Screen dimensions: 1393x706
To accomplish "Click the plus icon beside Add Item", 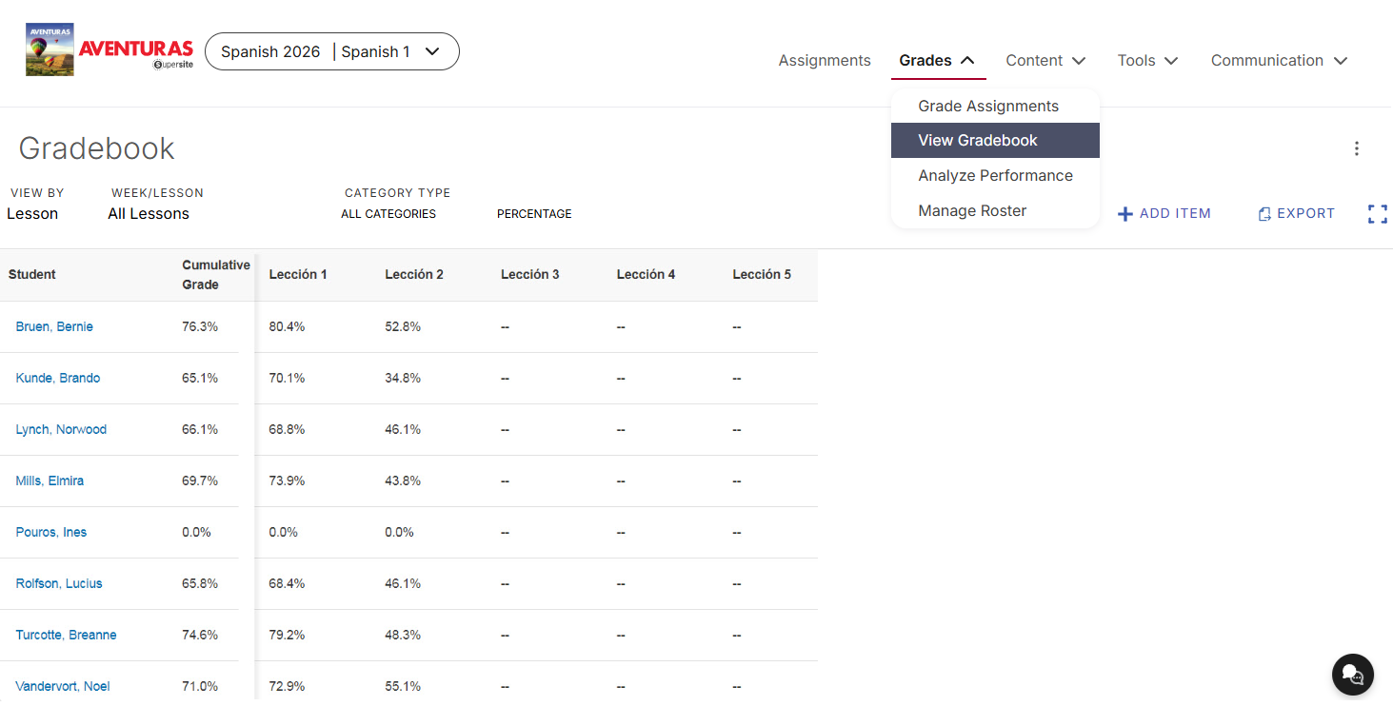I will click(1124, 214).
